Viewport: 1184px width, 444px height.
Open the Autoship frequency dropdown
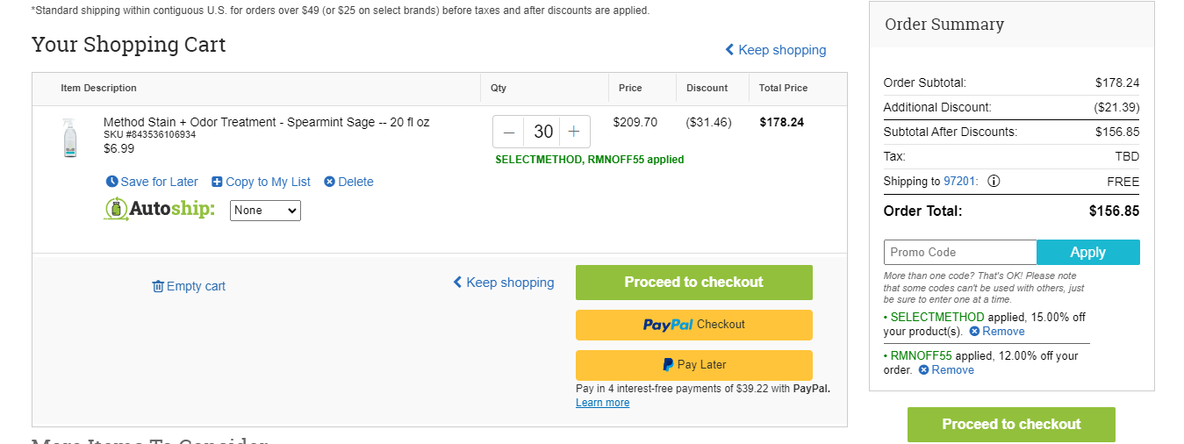click(x=265, y=211)
